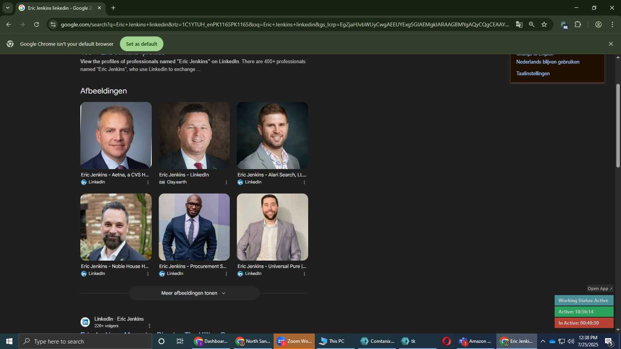621x349 pixels.
Task: Open options for Noble House image result
Action: click(x=148, y=274)
